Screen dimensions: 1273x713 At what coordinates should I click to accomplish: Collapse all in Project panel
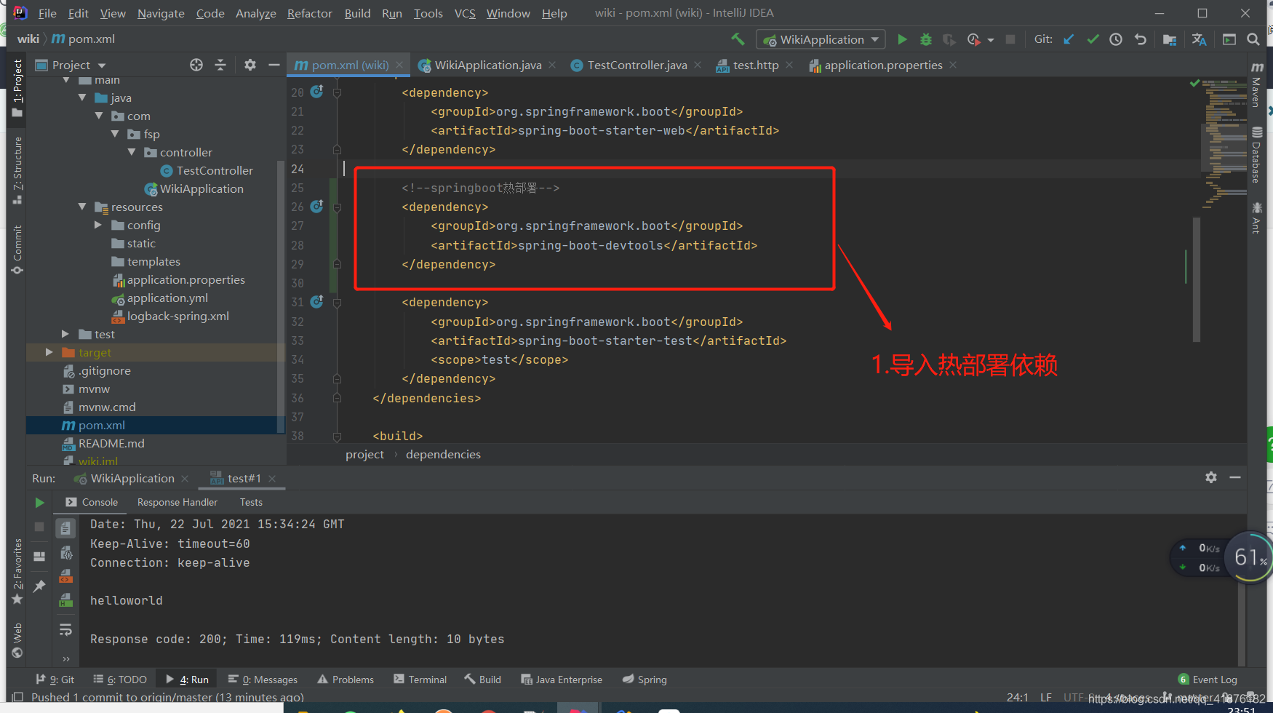click(x=220, y=65)
